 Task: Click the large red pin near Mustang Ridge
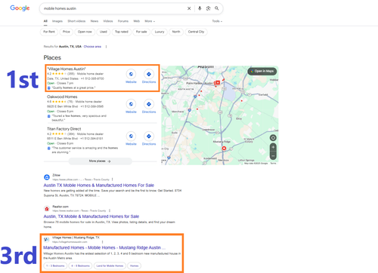[224, 149]
